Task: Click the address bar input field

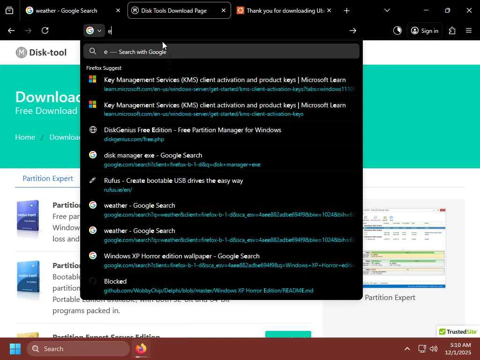Action: point(226,30)
